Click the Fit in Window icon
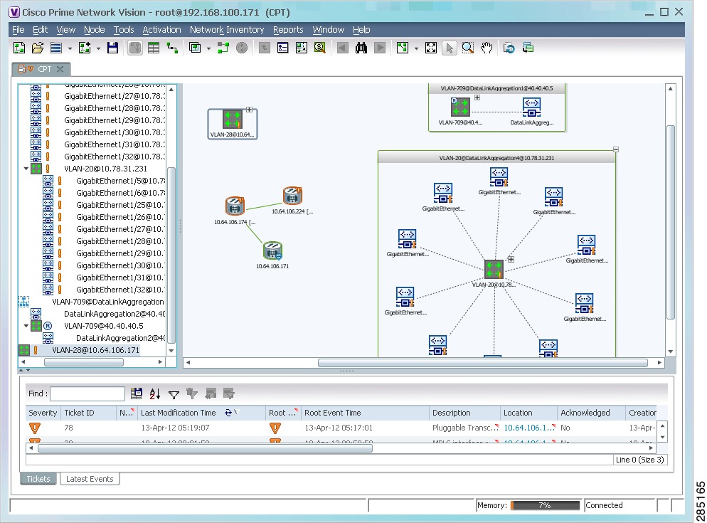This screenshot has height=523, width=707. (431, 48)
